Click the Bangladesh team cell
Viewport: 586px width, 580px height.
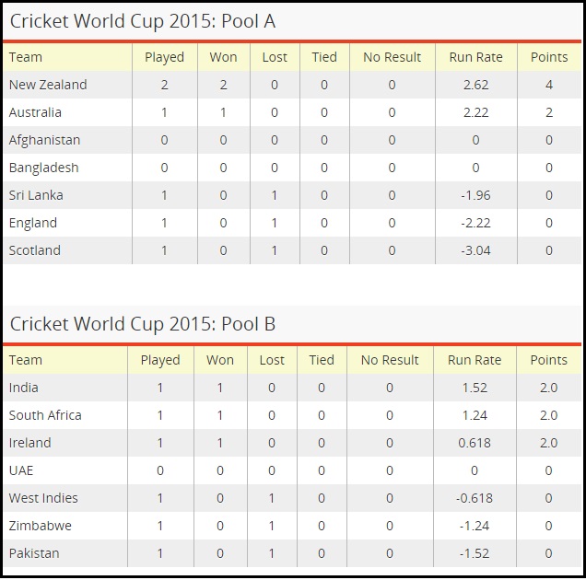coord(43,168)
